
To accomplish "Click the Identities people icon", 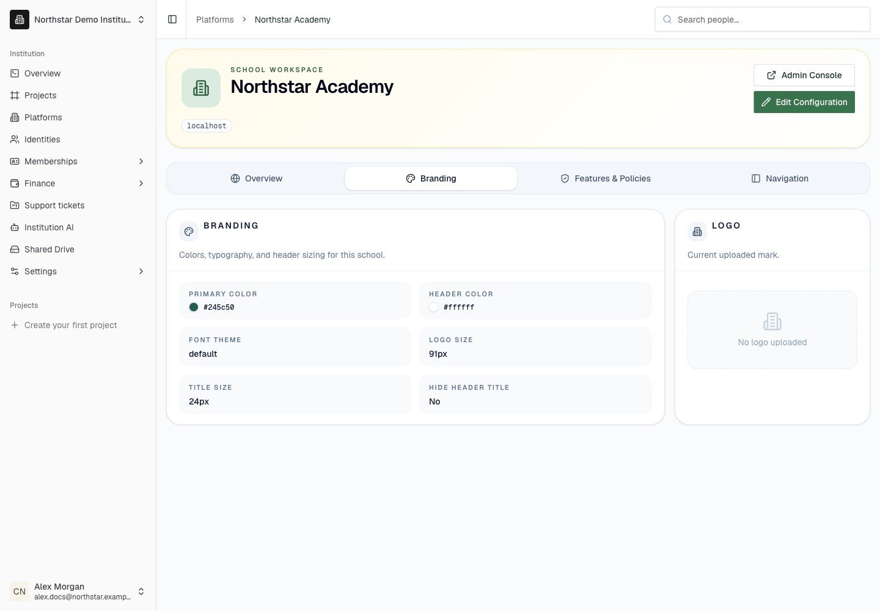I will (x=15, y=139).
